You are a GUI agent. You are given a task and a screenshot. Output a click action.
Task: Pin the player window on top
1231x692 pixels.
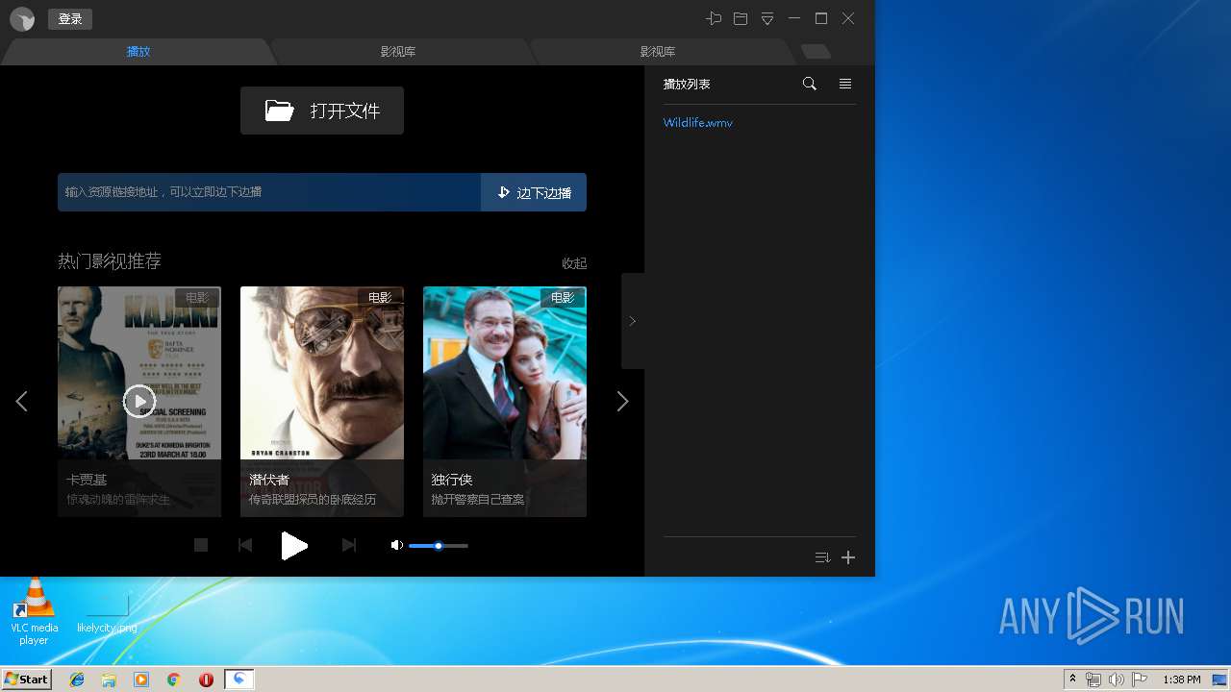714,19
